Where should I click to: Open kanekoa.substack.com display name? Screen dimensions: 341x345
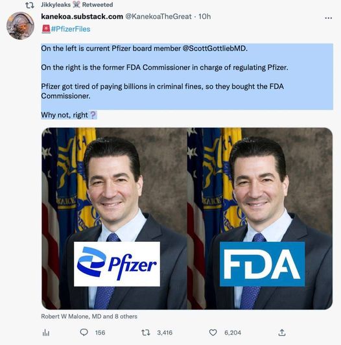click(82, 16)
